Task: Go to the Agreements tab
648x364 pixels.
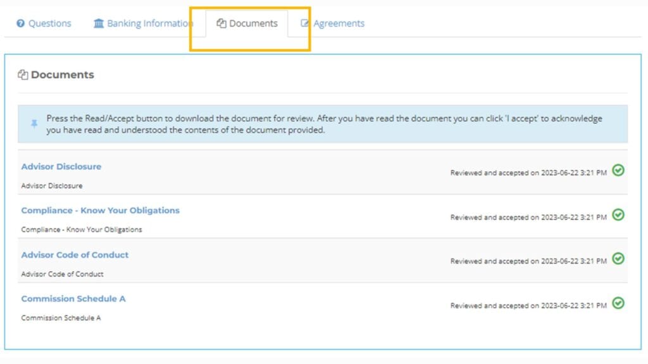Action: point(339,23)
